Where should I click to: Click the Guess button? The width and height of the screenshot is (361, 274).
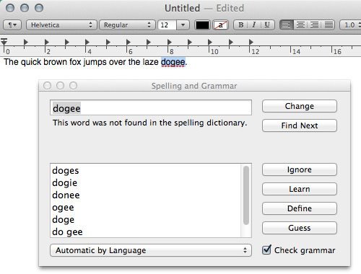(300, 228)
